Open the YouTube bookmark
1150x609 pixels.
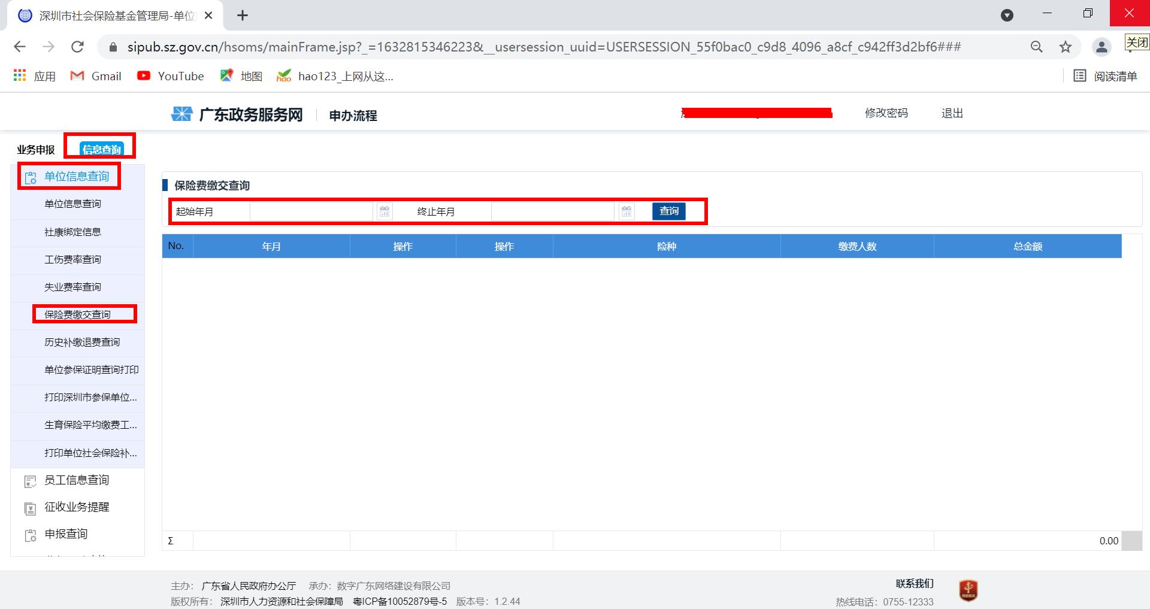coord(171,76)
